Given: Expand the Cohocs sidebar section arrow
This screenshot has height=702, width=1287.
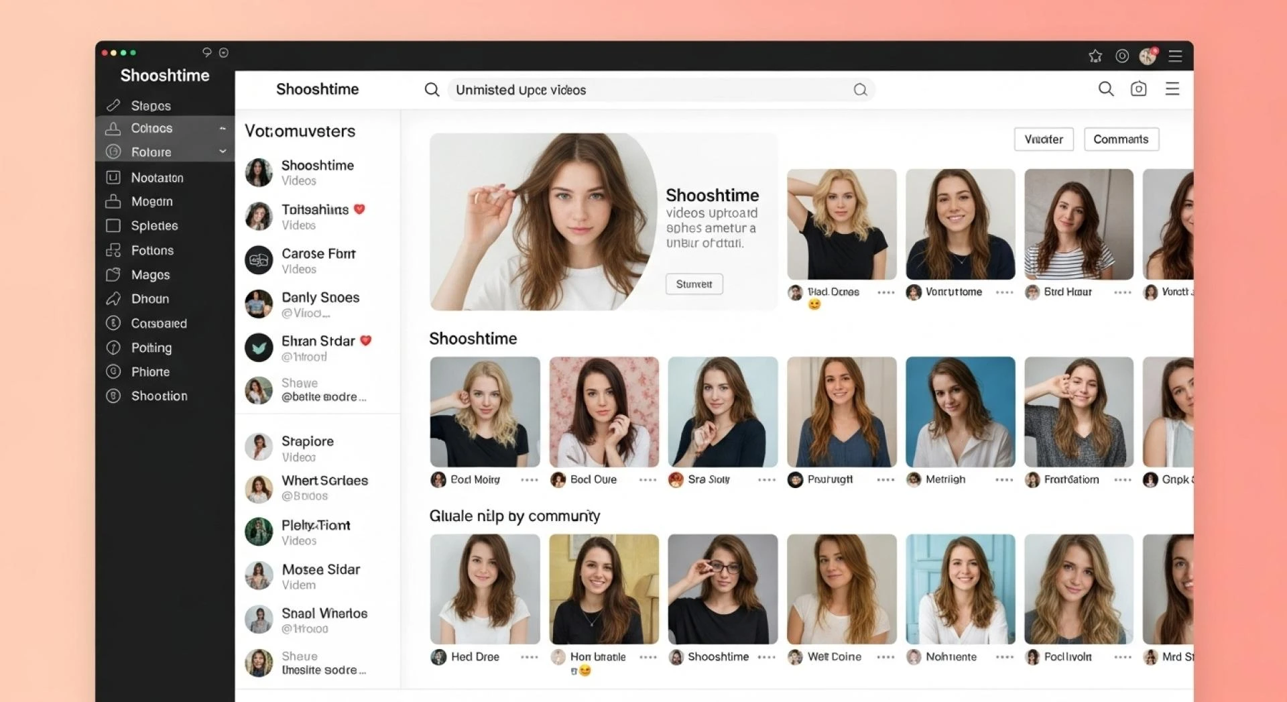Looking at the screenshot, I should [x=223, y=128].
